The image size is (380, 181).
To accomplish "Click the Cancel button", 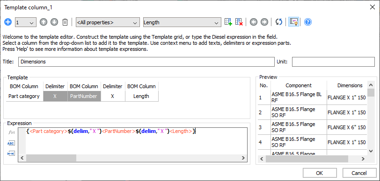I will click(359, 173).
